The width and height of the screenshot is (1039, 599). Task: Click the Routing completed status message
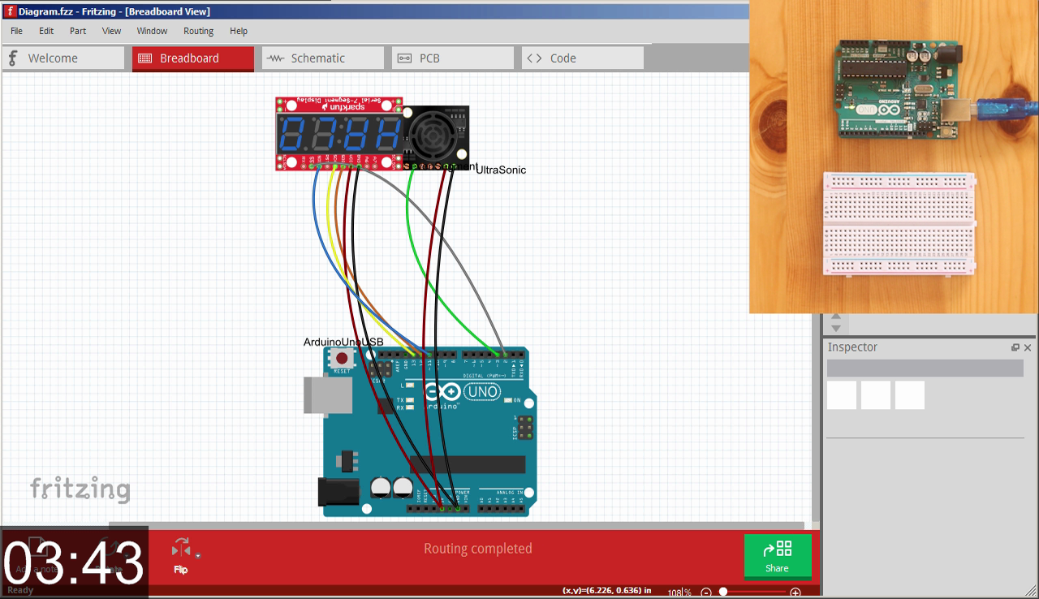pyautogui.click(x=478, y=549)
